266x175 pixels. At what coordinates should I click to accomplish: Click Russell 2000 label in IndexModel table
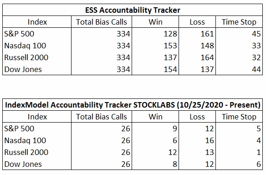(26, 152)
